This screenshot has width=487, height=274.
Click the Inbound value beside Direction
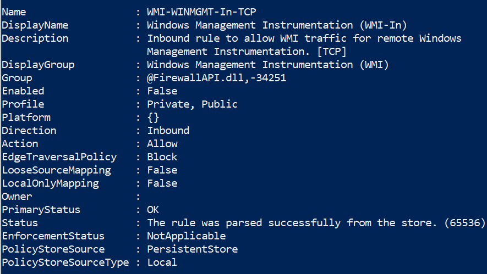click(168, 130)
